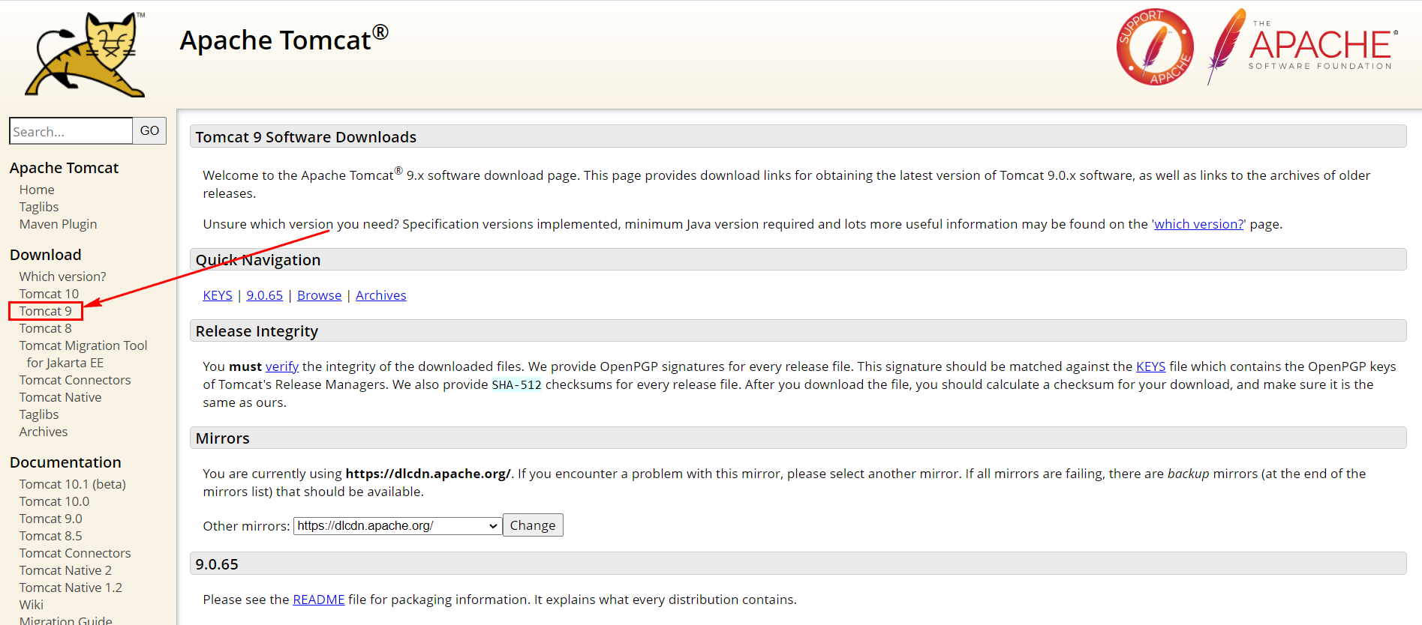The height and width of the screenshot is (625, 1422).
Task: Follow the verify link in Release Integrity
Action: point(282,366)
